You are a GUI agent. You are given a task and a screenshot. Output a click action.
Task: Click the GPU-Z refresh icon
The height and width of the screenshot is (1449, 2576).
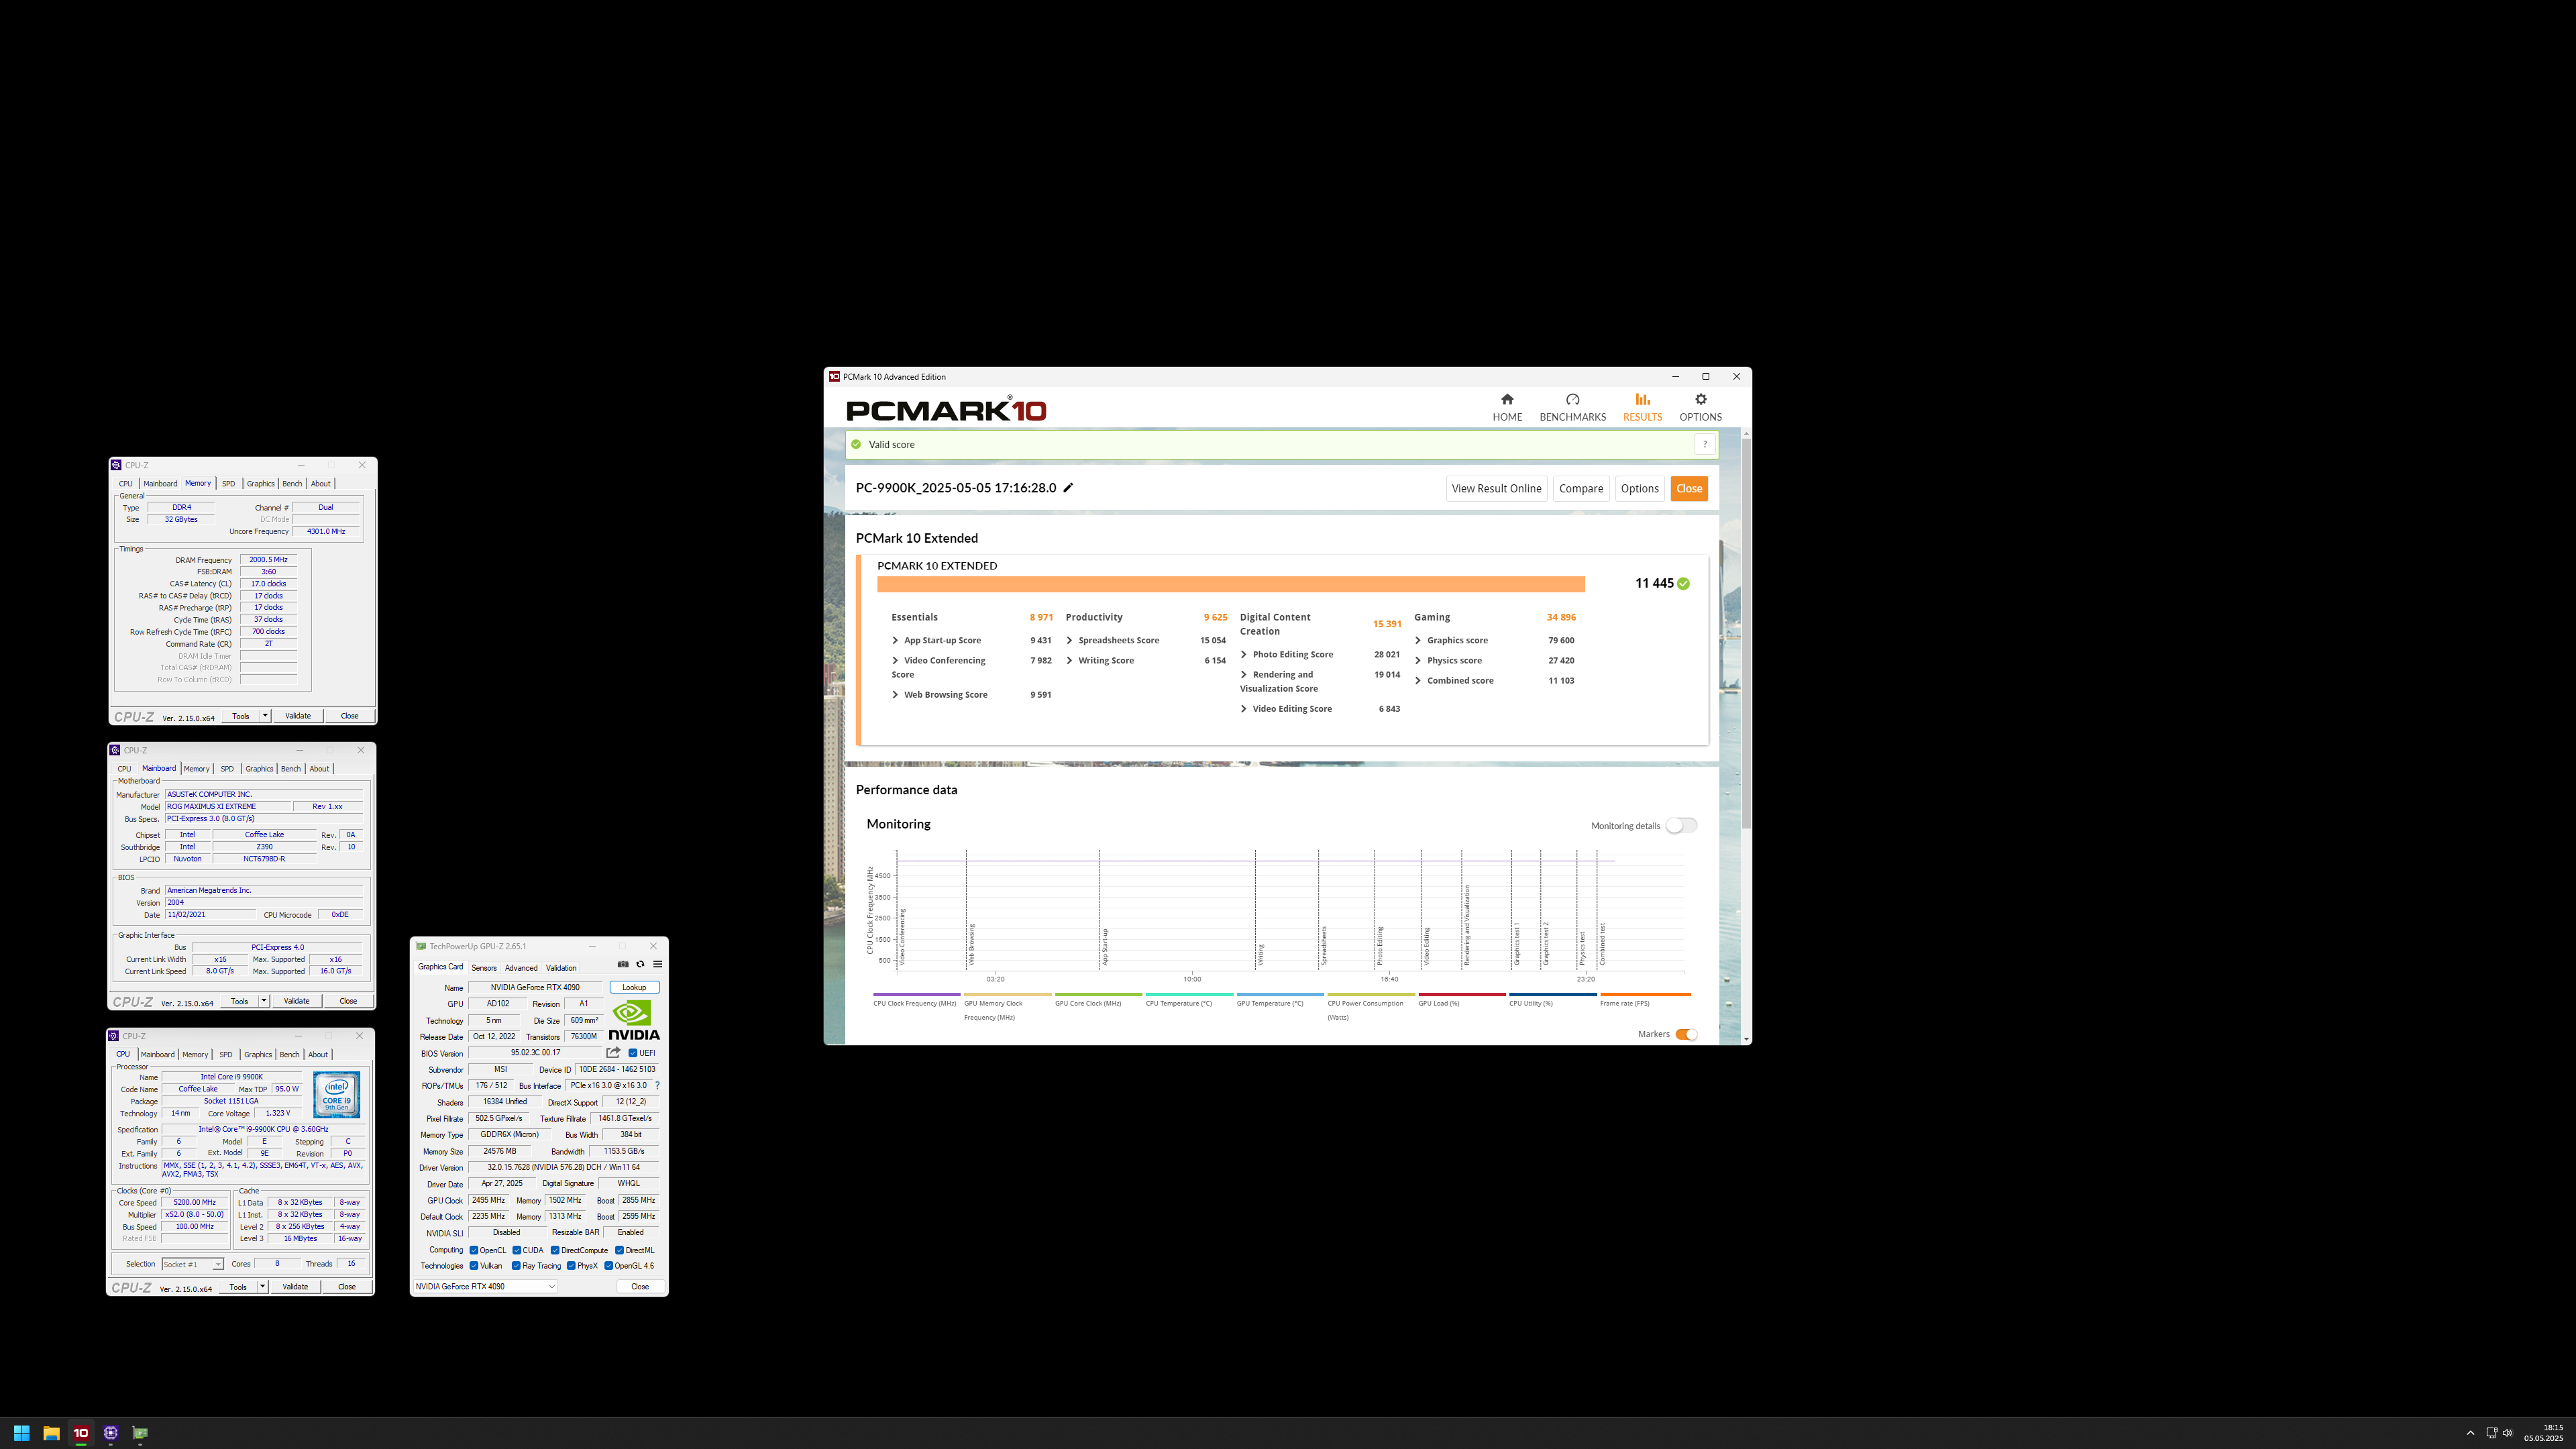coord(640,964)
